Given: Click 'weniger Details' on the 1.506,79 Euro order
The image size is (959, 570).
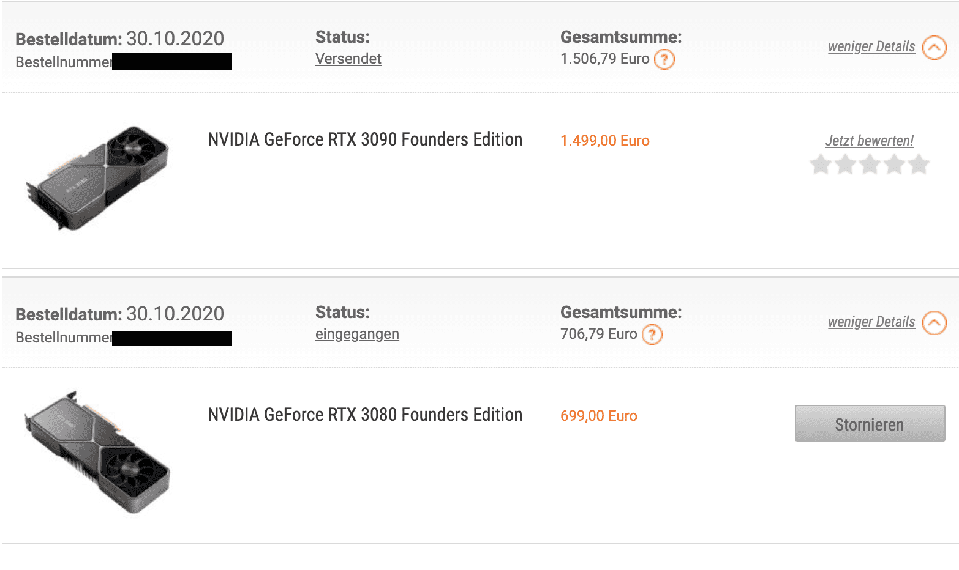Looking at the screenshot, I should click(x=871, y=46).
